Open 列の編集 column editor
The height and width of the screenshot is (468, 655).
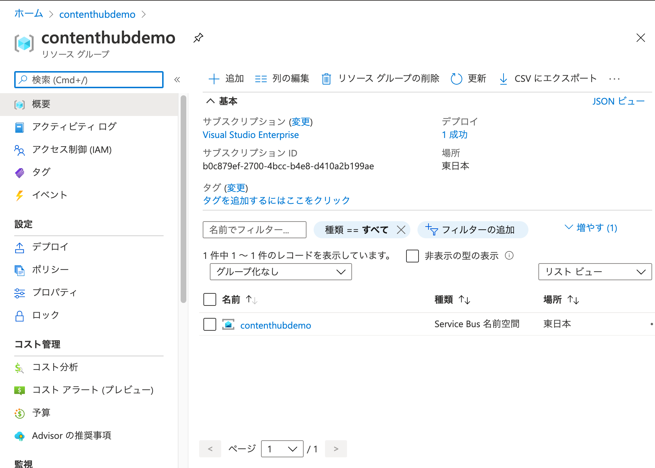point(282,79)
